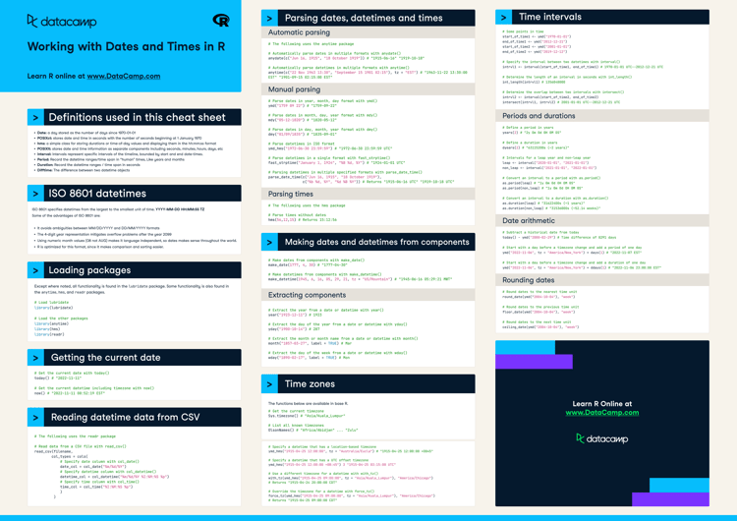Click the DataCamp logo in the blue header

pos(62,22)
